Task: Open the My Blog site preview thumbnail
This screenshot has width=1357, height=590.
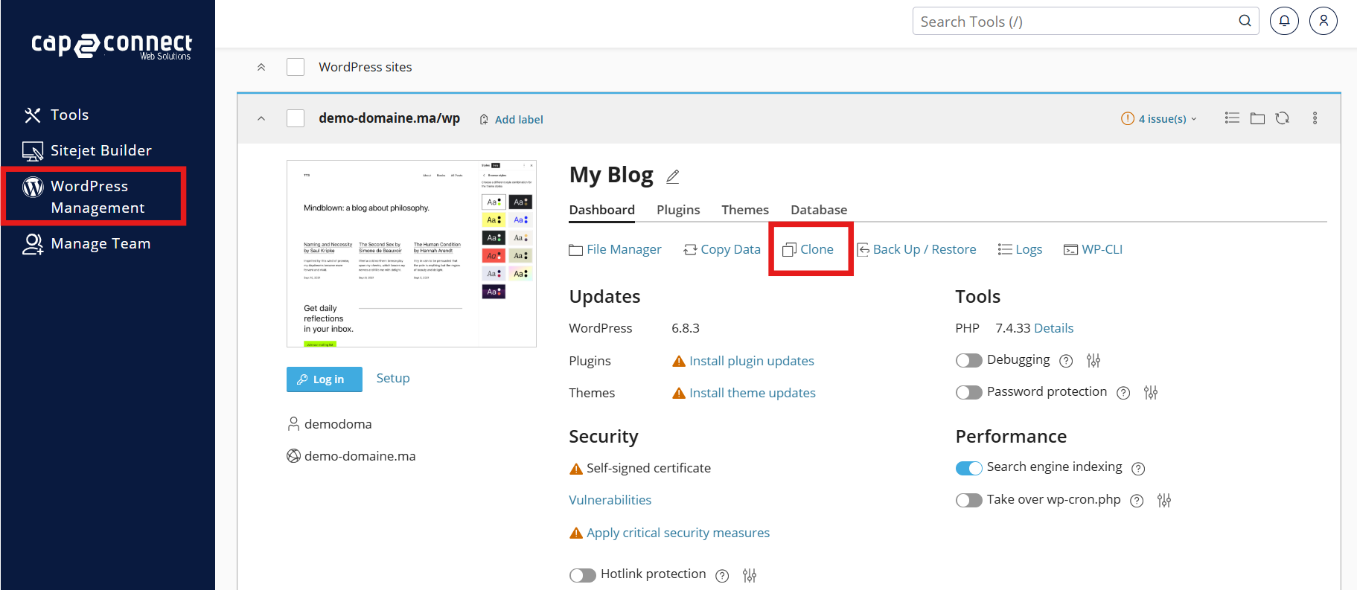Action: coord(412,254)
